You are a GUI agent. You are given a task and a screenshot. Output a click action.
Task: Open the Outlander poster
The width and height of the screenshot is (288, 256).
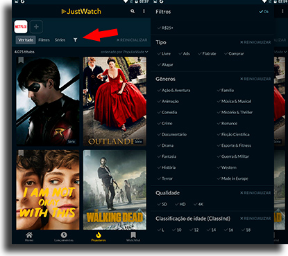[115, 101]
